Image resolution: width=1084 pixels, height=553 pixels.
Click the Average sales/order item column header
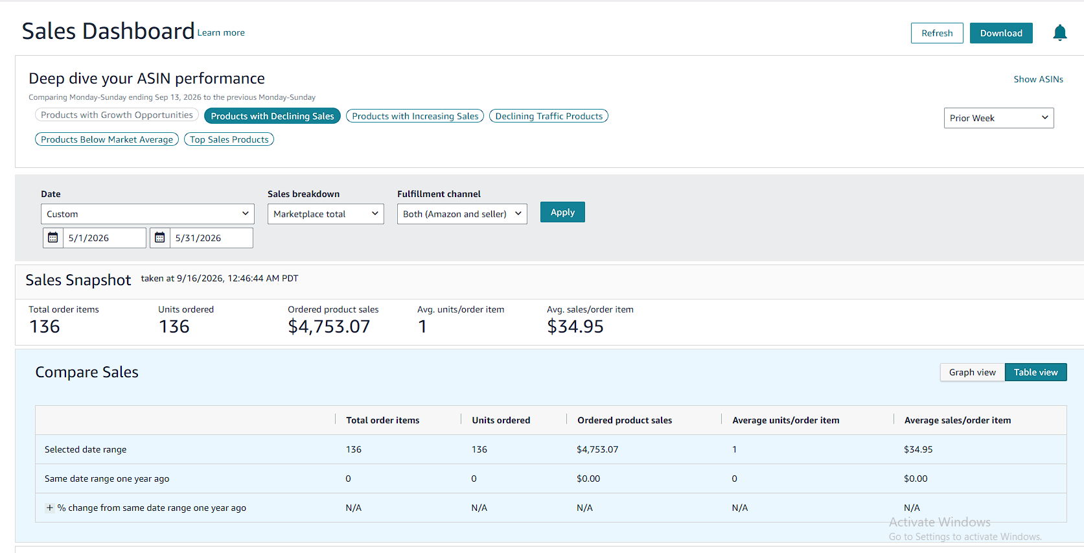(x=958, y=420)
